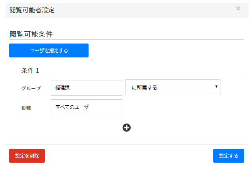
Task: Select the 条件 1 heading
Action: [x=30, y=70]
